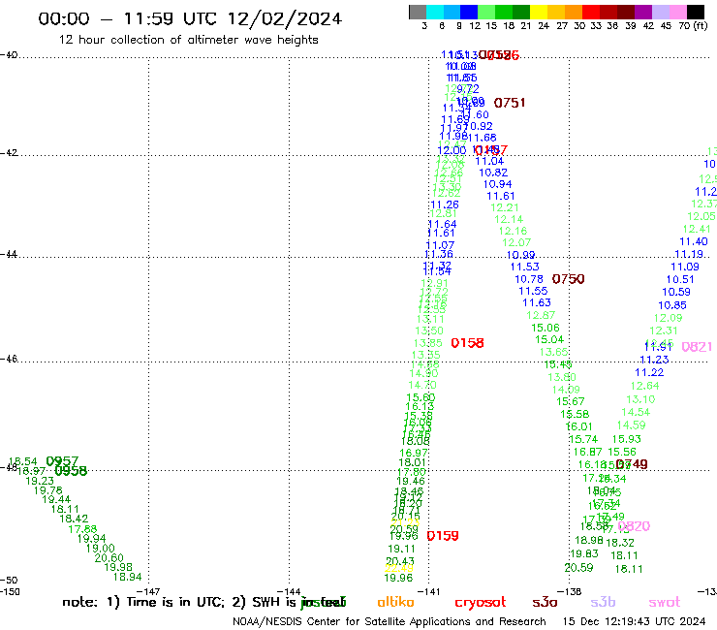The width and height of the screenshot is (717, 630).
Task: Click the wave height value '15.93'
Action: [627, 439]
